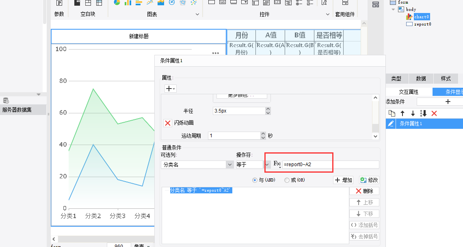Switch to the 样式 tab
Viewport: 463px width, 247px height.
446,78
